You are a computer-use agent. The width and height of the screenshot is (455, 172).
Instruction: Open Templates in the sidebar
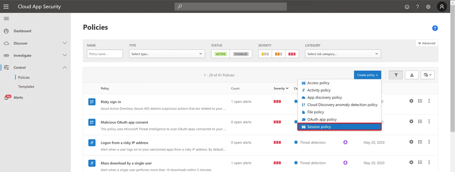(26, 86)
